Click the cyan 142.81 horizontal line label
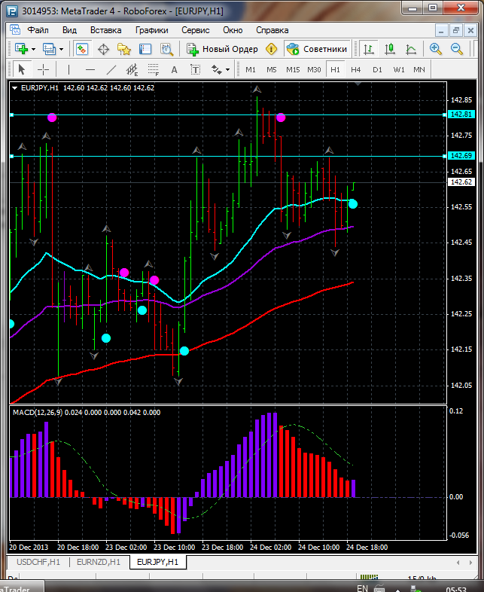484x592 pixels. pyautogui.click(x=460, y=114)
